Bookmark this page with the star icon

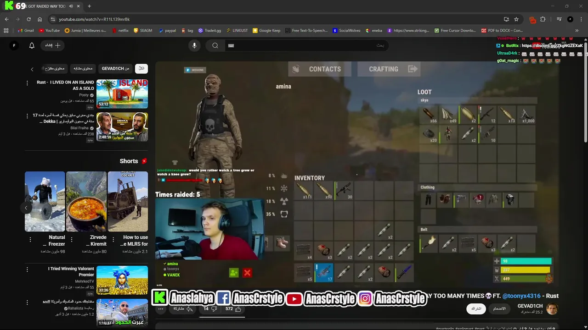(x=516, y=19)
